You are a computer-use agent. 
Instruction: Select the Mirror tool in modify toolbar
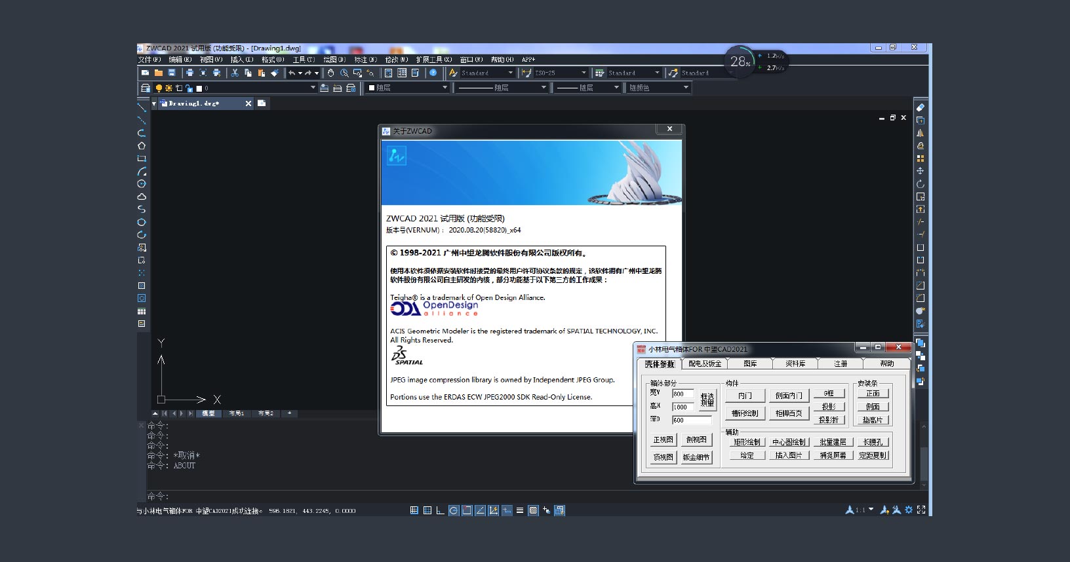[921, 133]
